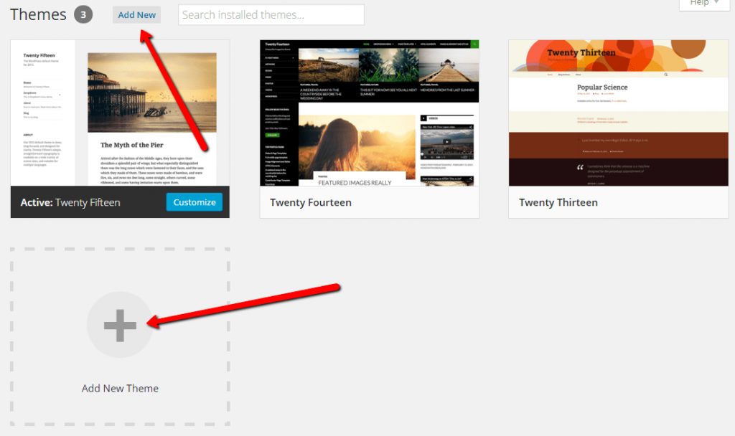Click the video play icon in Twenty Fourteen preview
The image size is (735, 436).
(x=446, y=141)
